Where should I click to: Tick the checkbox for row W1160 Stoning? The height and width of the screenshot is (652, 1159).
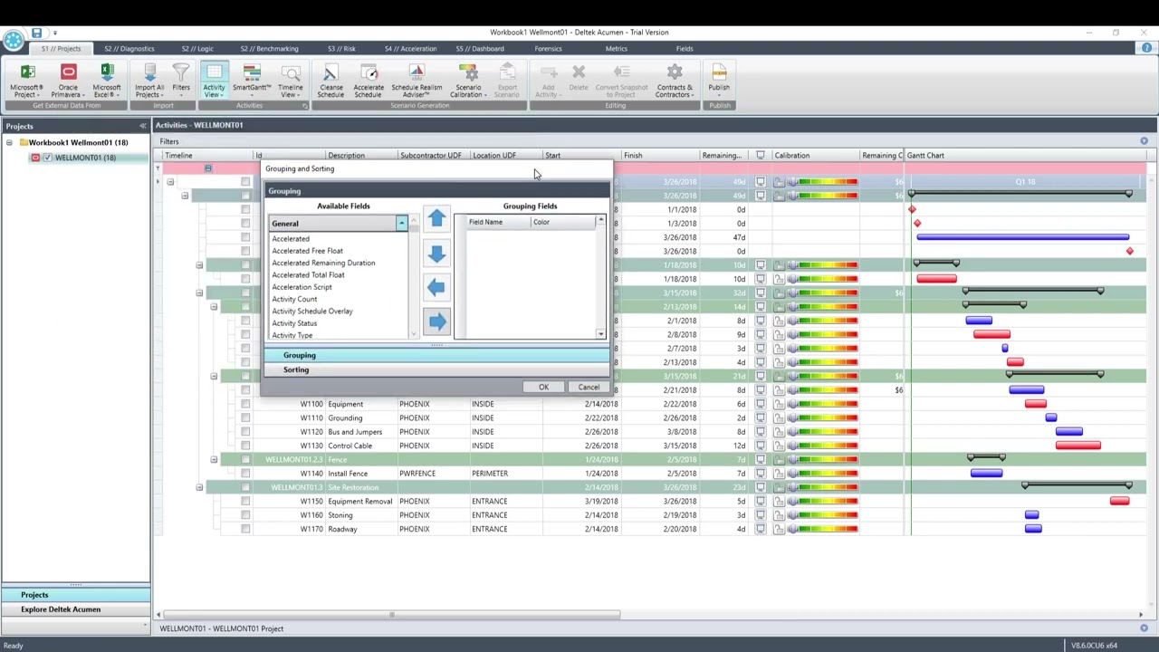(x=245, y=515)
